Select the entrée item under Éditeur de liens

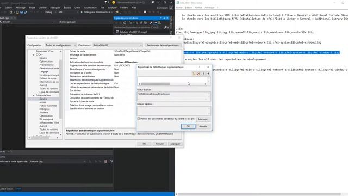point(42,102)
